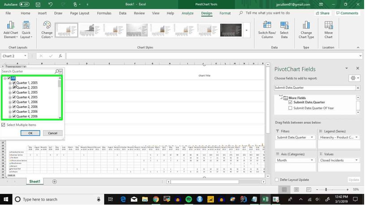
Task: Expand Quarter 4, 2005 tree node
Action: click(10, 98)
